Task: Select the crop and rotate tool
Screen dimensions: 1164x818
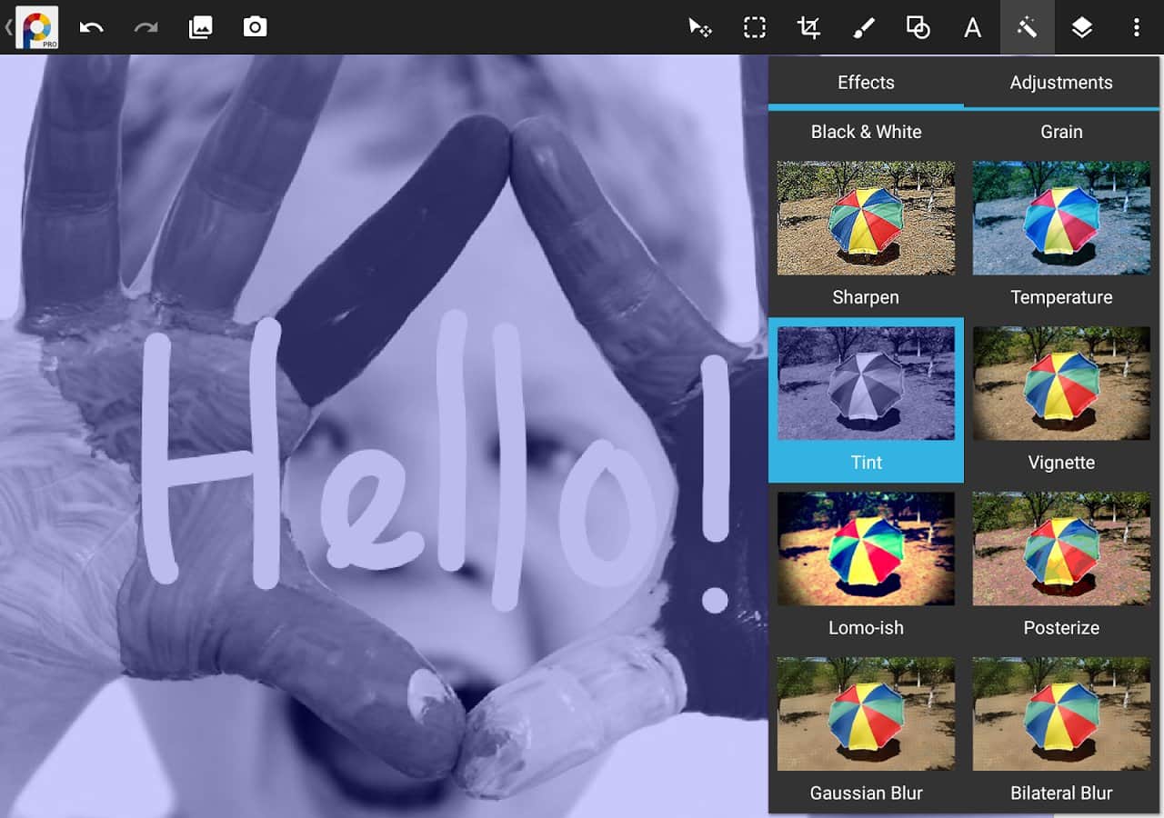Action: pyautogui.click(x=808, y=27)
